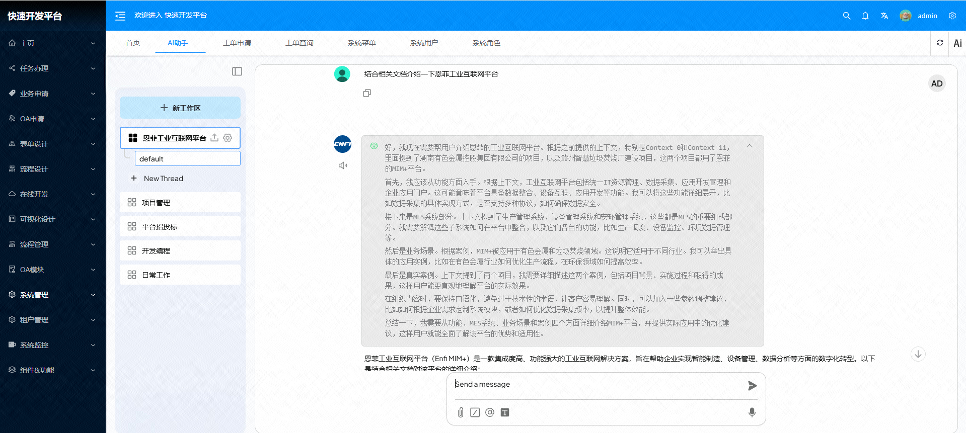Click the paperclip attach file icon
This screenshot has height=433, width=966.
[460, 412]
